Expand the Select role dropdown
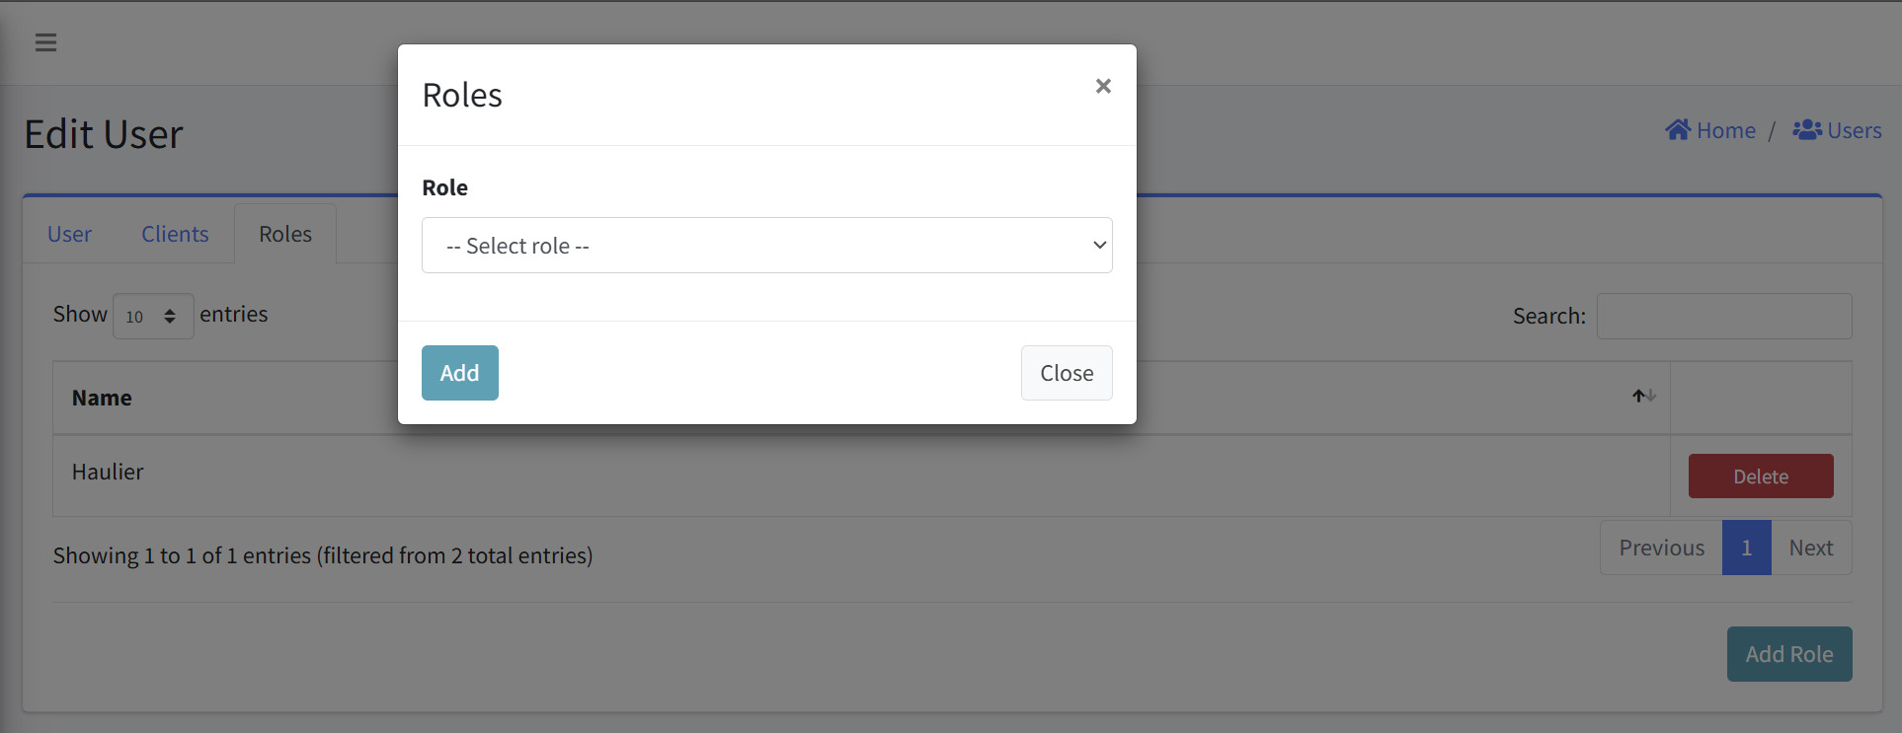The width and height of the screenshot is (1902, 733). (766, 246)
